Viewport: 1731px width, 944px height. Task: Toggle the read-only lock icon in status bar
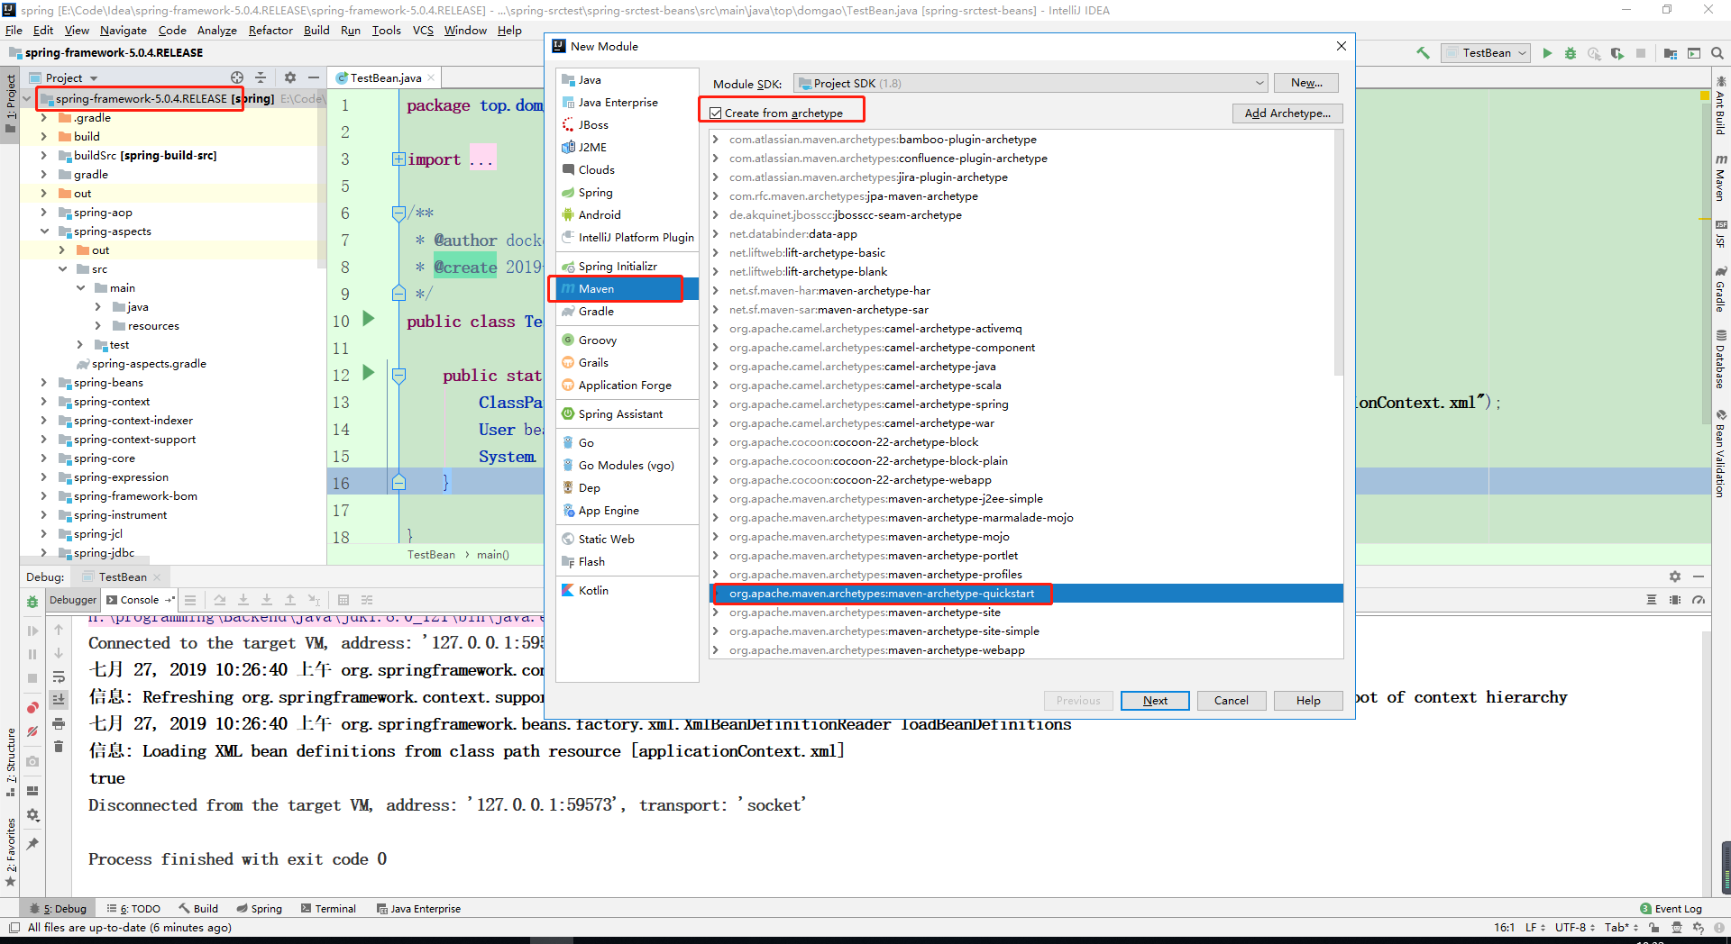tap(1654, 928)
